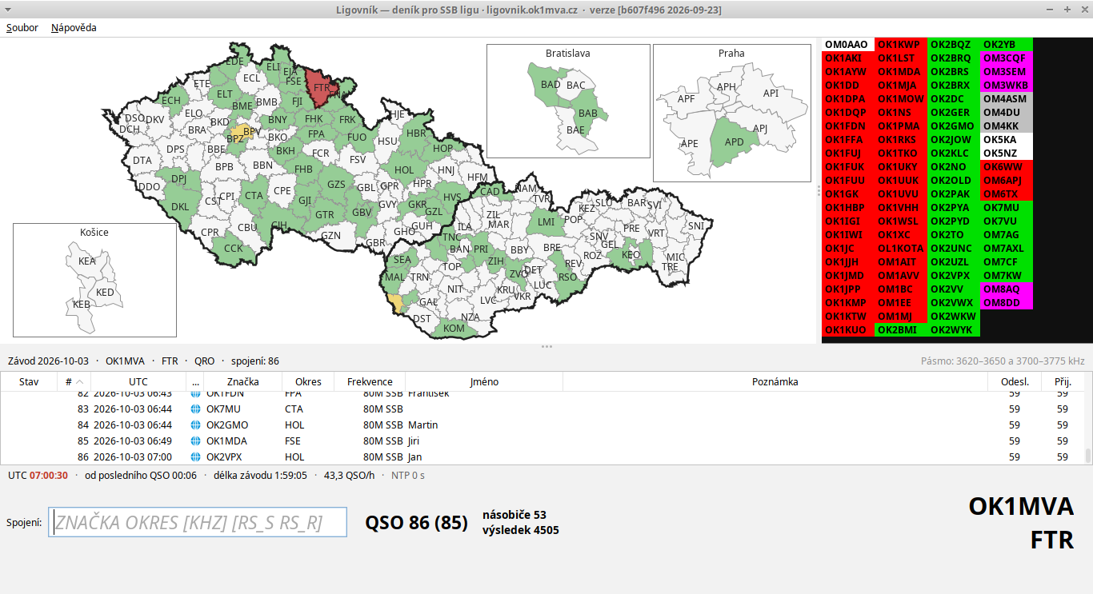The width and height of the screenshot is (1093, 594).
Task: Click the DKL district on the map
Action: coord(180,206)
